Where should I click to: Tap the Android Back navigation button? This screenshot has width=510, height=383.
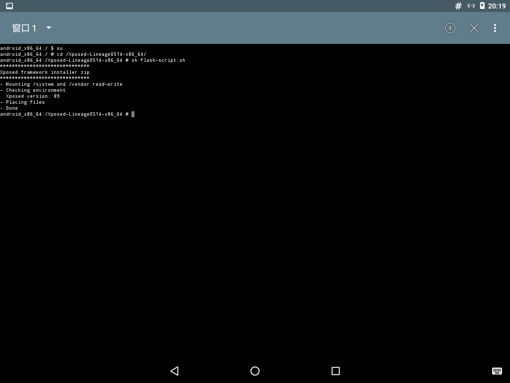175,371
